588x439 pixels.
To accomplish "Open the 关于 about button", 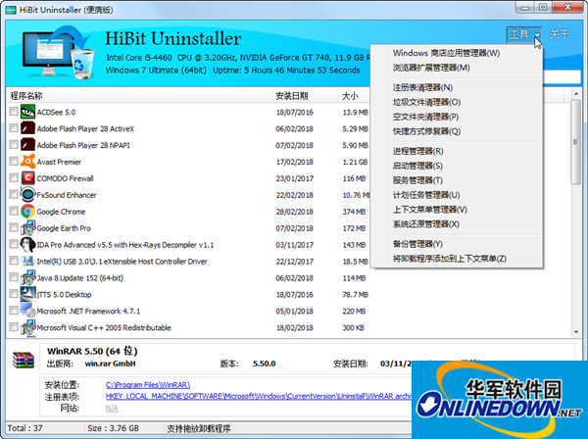I will pos(560,35).
